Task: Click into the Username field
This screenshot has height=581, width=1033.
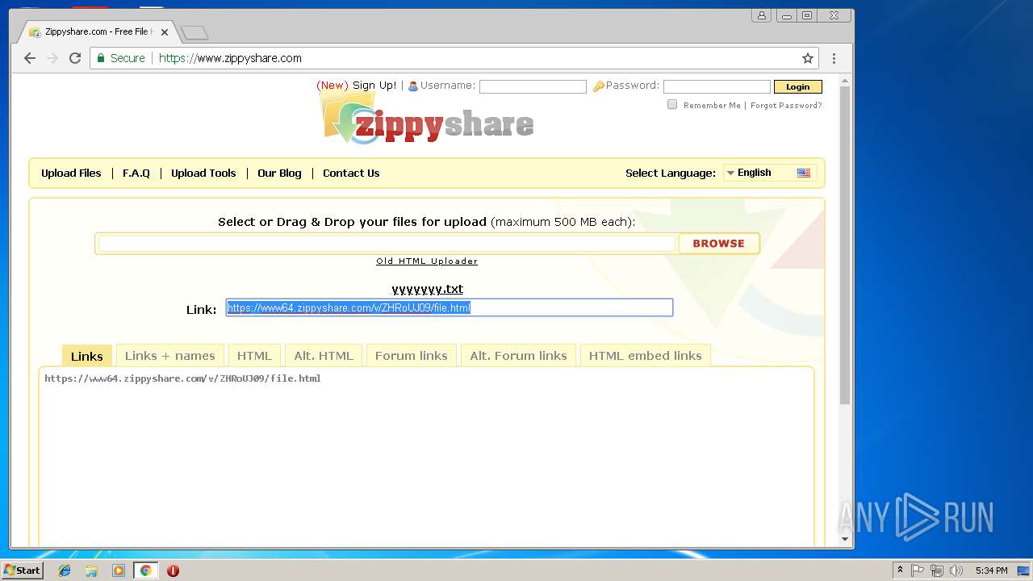Action: (533, 86)
